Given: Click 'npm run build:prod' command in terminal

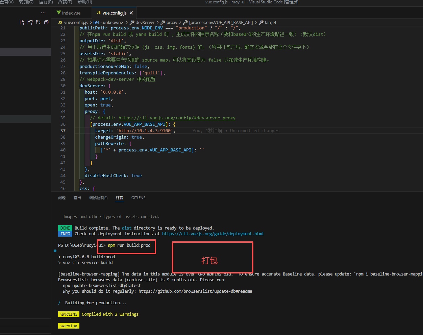Looking at the screenshot, I should click(129, 245).
